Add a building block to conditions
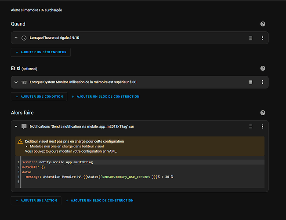 coord(105,96)
